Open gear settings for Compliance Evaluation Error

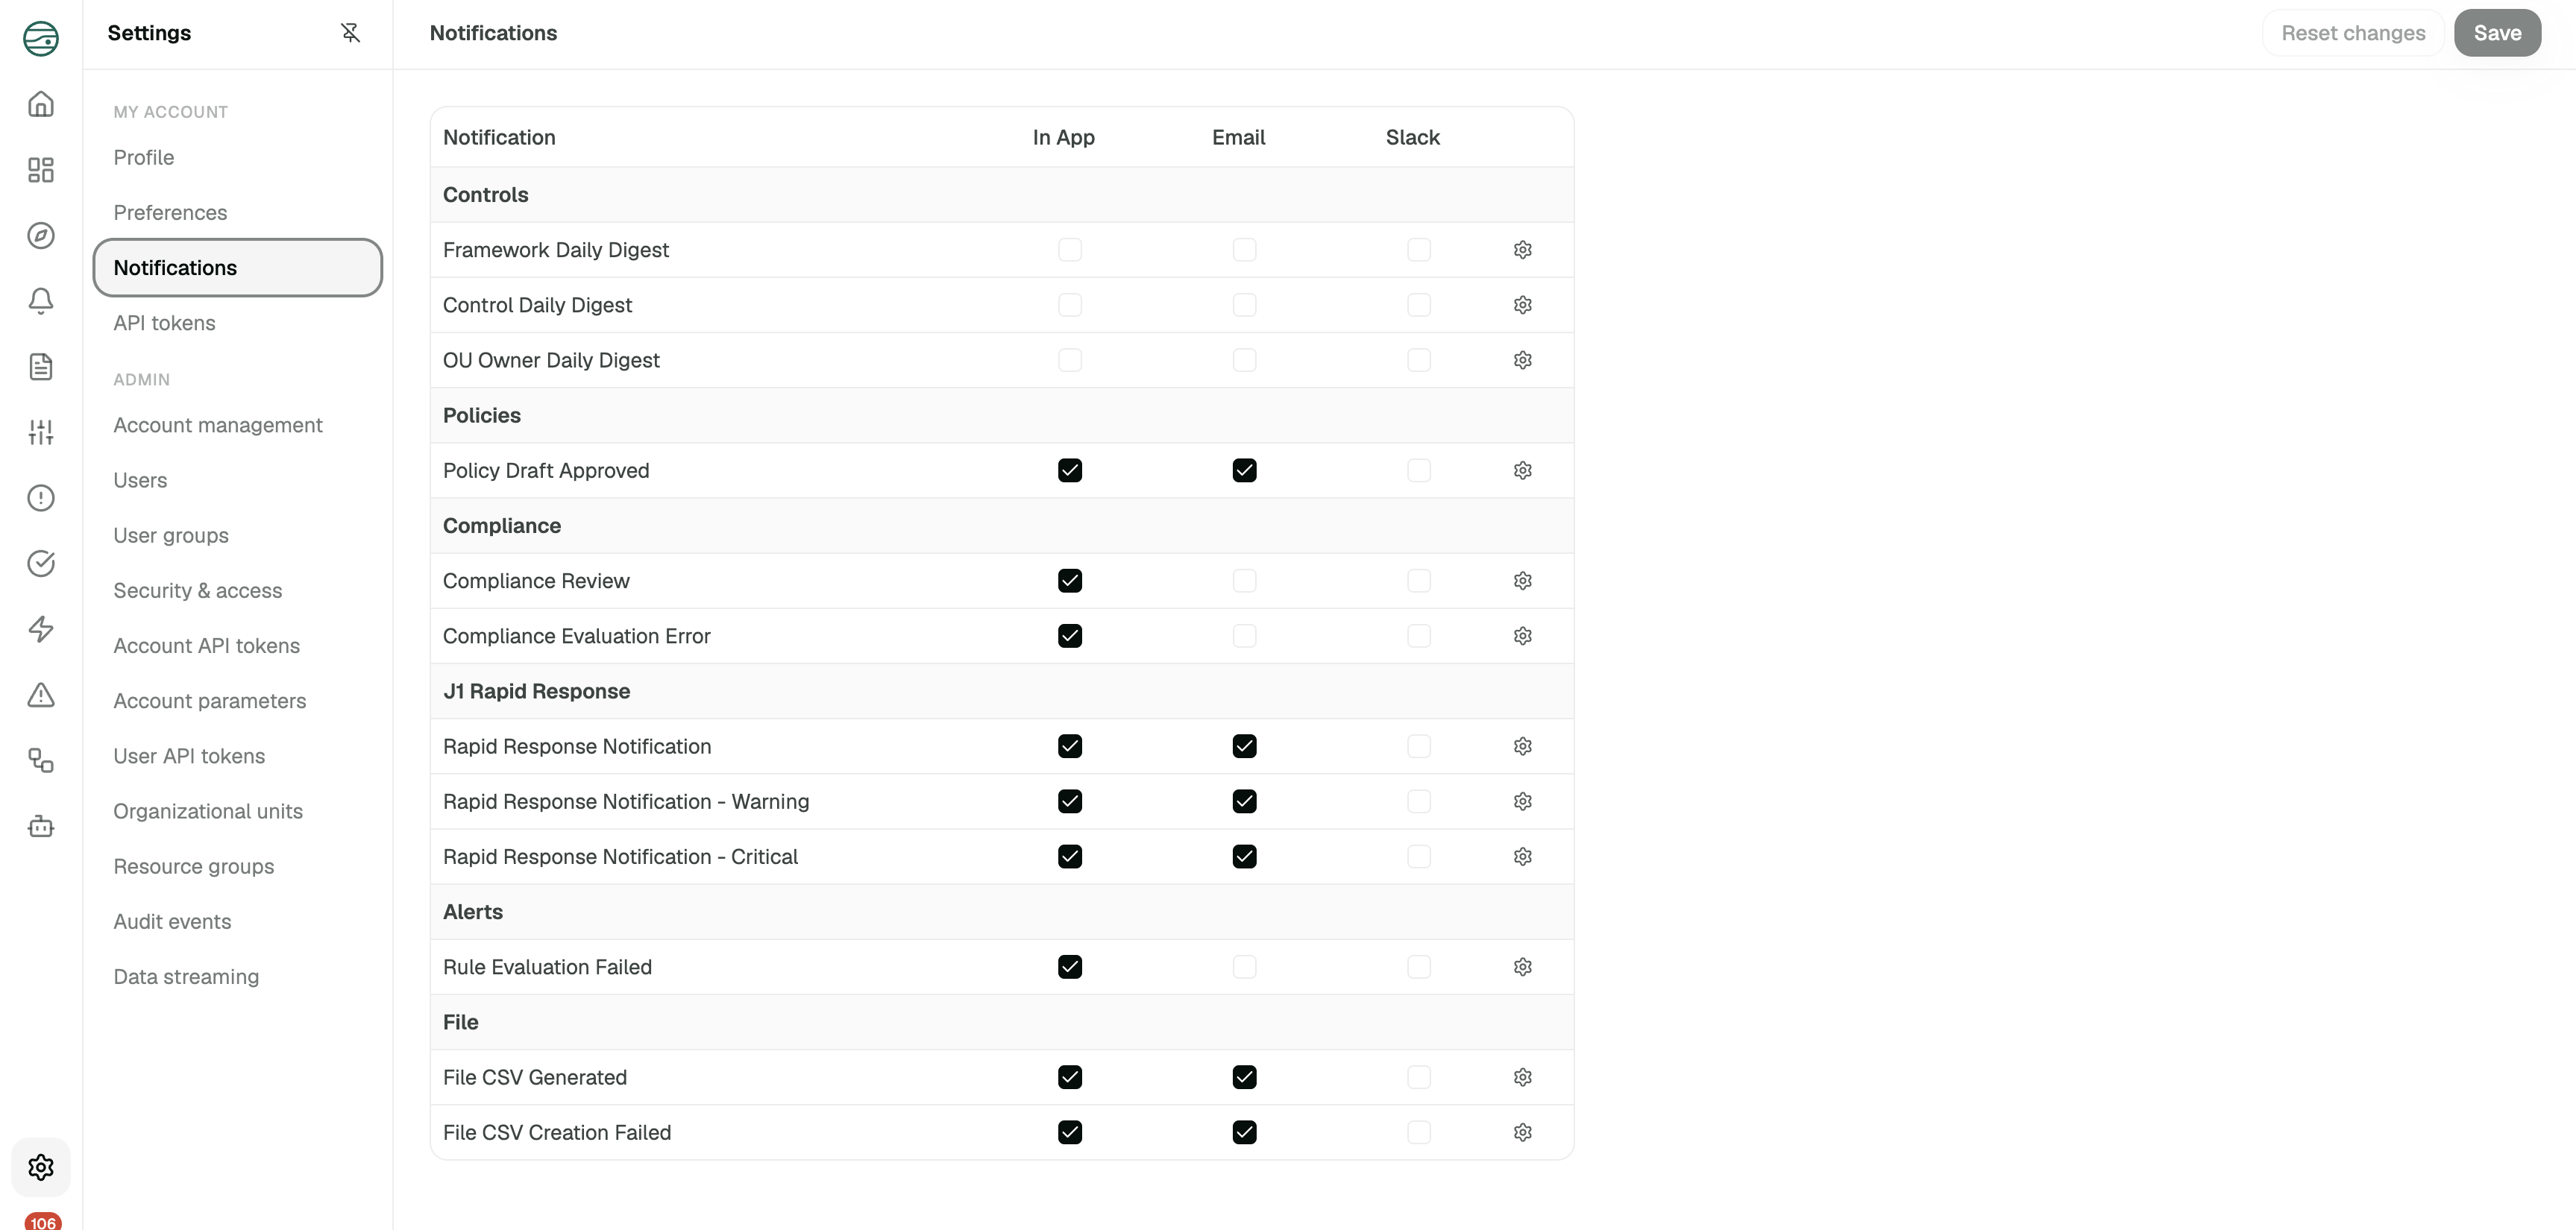point(1523,635)
